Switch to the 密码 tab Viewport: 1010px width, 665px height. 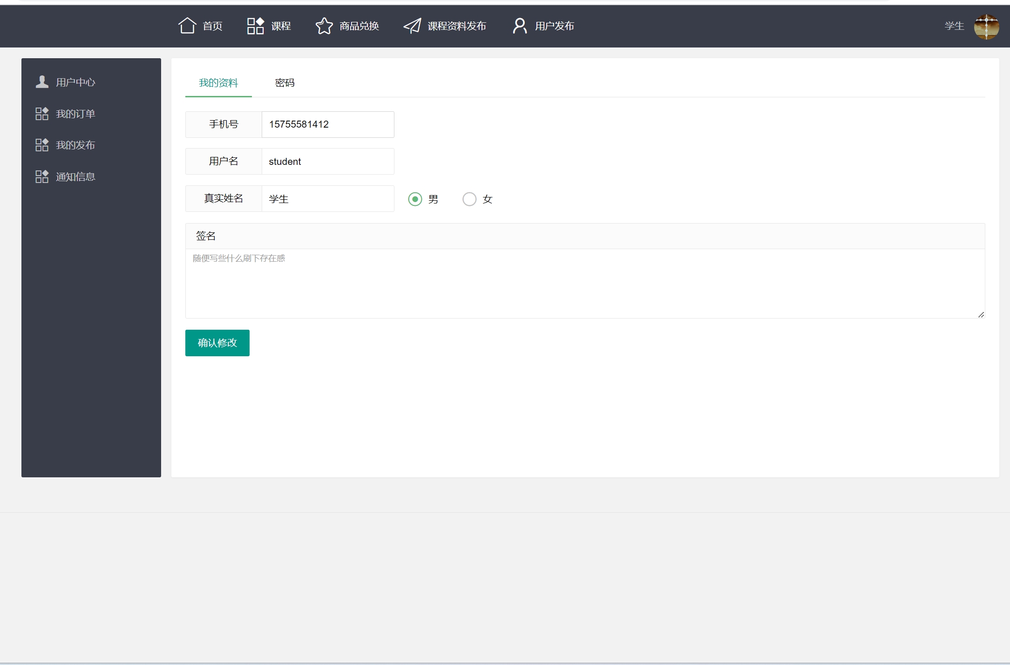click(285, 83)
